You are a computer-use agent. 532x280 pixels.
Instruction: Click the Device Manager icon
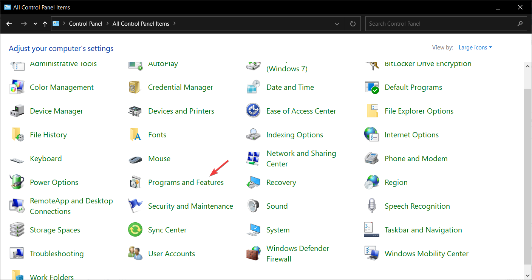17,111
